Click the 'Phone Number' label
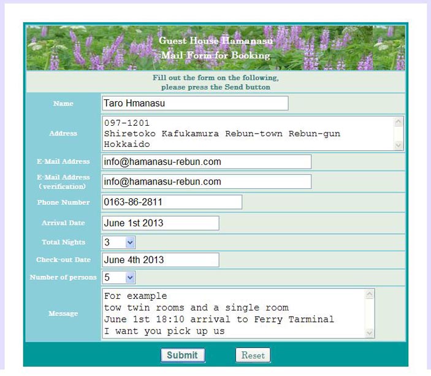Viewport: 431px width, 376px height. pyautogui.click(x=63, y=202)
